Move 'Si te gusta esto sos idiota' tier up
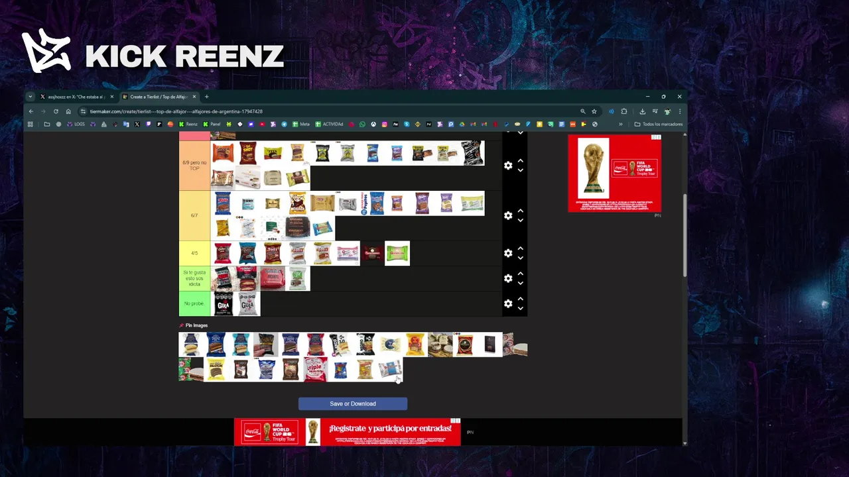849x477 pixels. [x=521, y=274]
